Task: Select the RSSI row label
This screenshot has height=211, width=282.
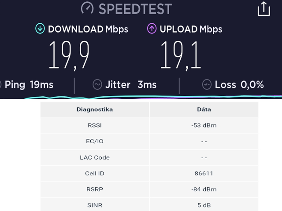Action: (95, 125)
